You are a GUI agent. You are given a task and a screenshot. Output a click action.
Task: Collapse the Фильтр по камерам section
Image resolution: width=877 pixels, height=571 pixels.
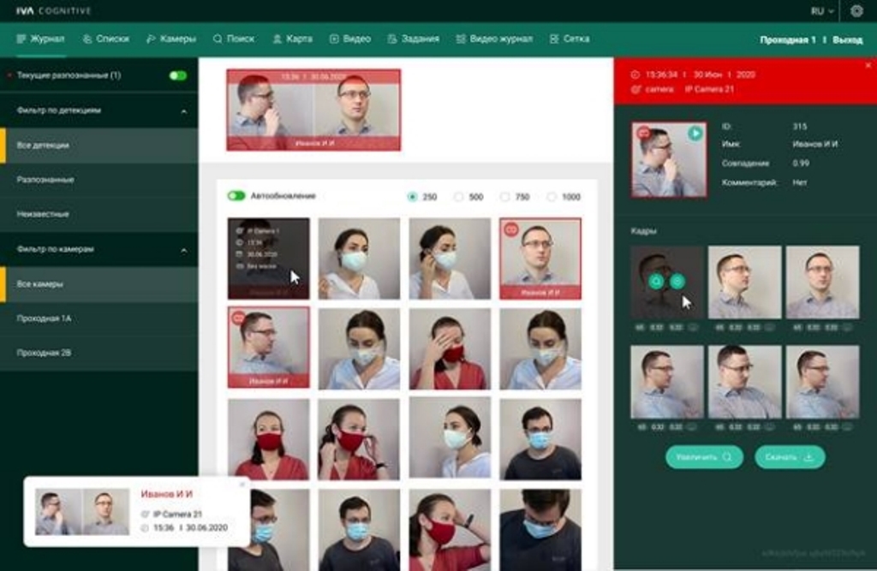pyautogui.click(x=183, y=250)
